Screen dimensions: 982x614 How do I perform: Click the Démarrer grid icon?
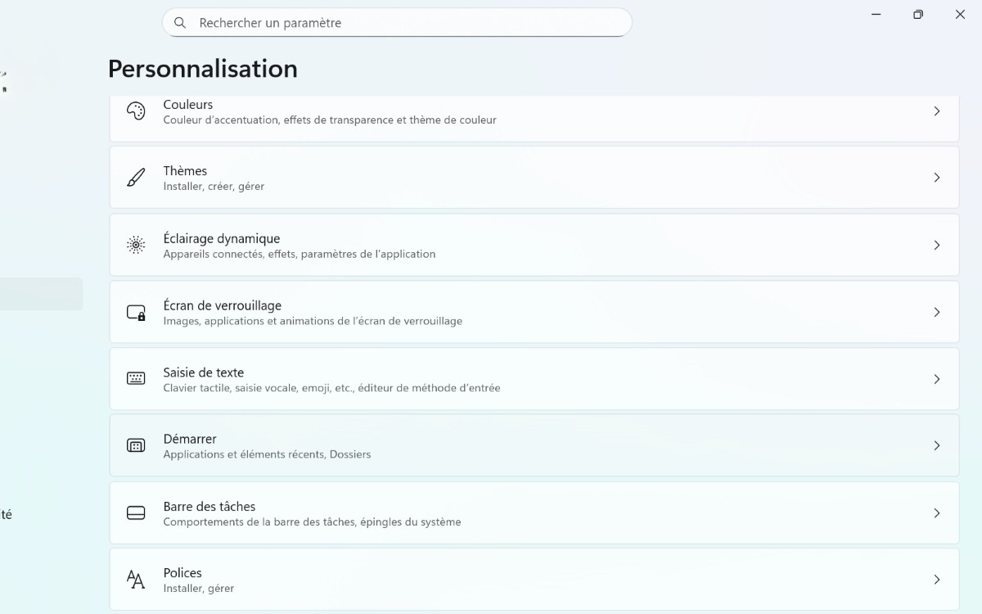(x=136, y=445)
